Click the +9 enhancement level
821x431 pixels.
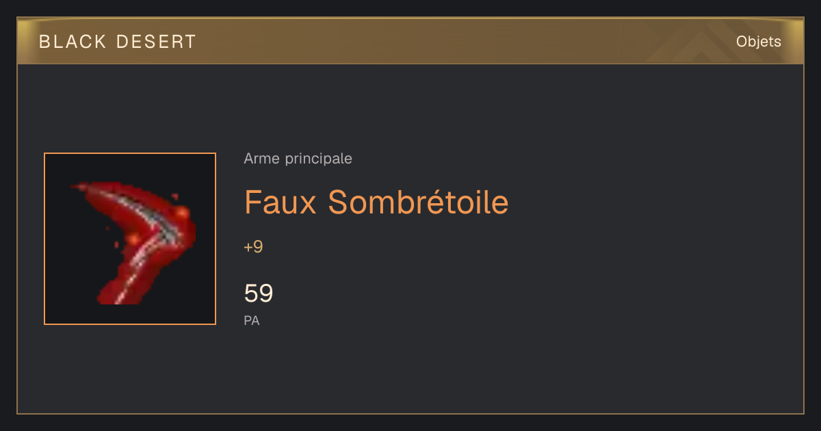253,247
